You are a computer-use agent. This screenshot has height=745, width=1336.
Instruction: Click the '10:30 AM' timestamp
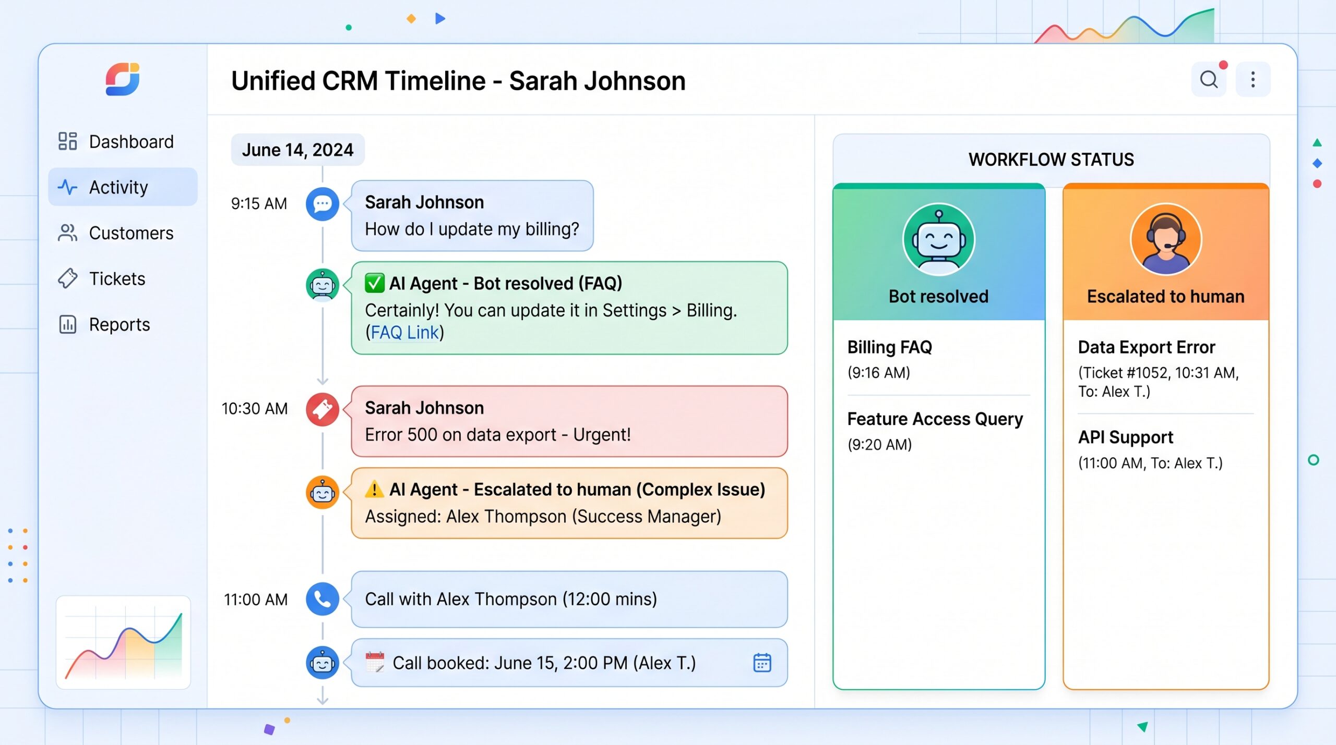(255, 409)
